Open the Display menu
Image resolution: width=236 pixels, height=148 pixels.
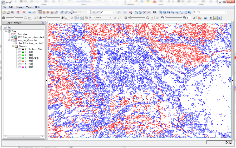click(x=20, y=7)
